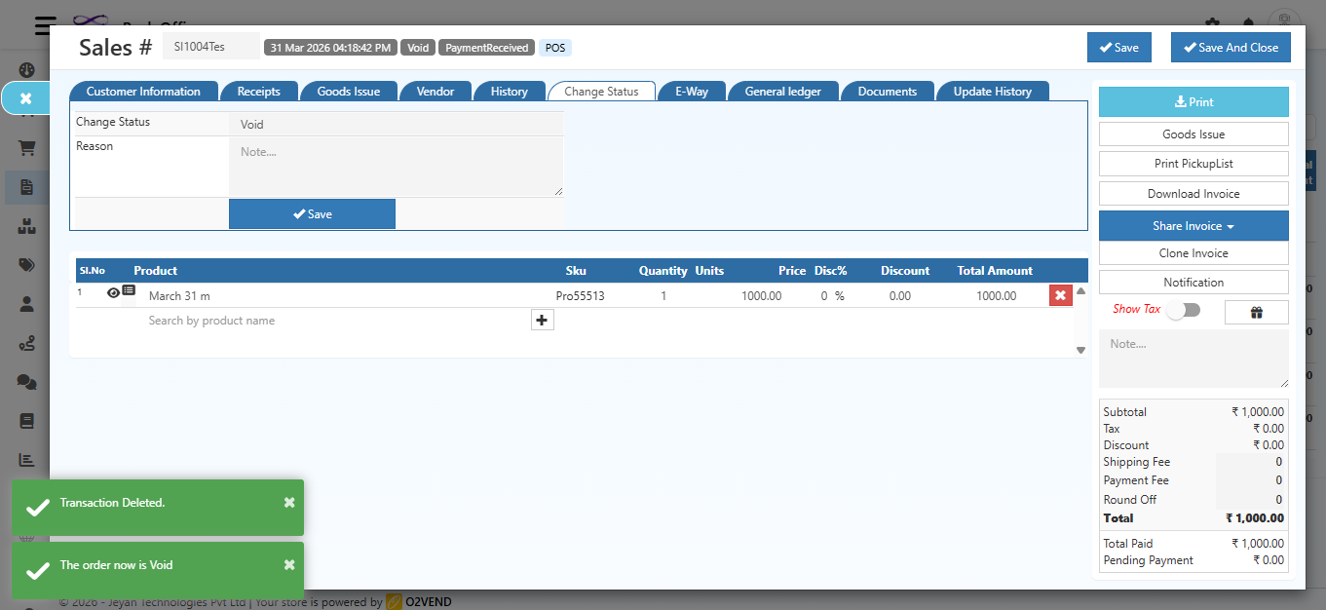This screenshot has height=610, width=1326.
Task: Open the General ledger tab
Action: [782, 92]
